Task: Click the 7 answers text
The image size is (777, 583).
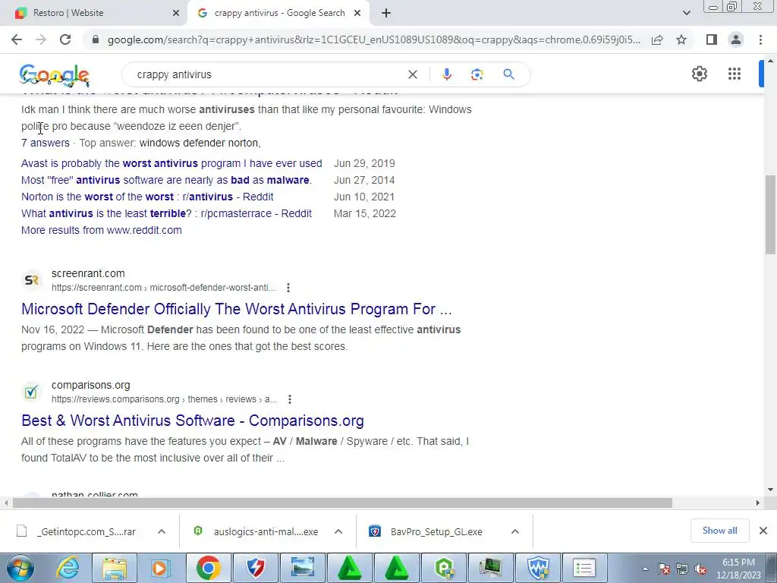Action: (x=45, y=143)
